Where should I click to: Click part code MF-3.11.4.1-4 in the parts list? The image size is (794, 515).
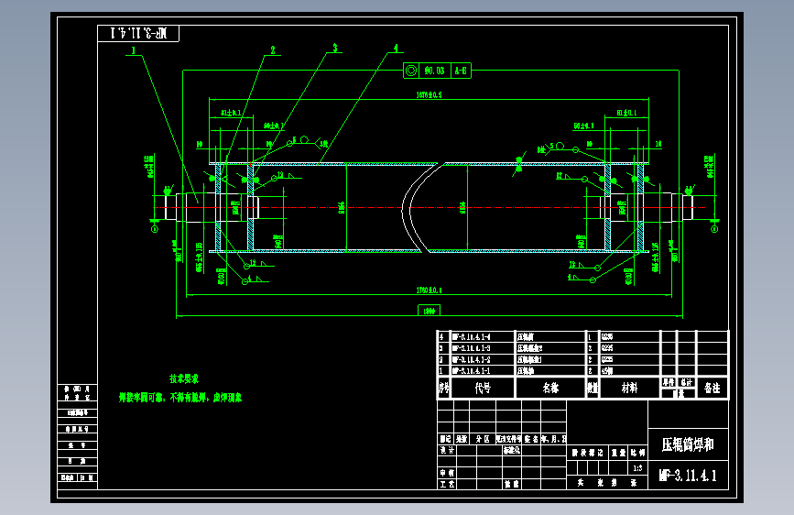pyautogui.click(x=471, y=336)
